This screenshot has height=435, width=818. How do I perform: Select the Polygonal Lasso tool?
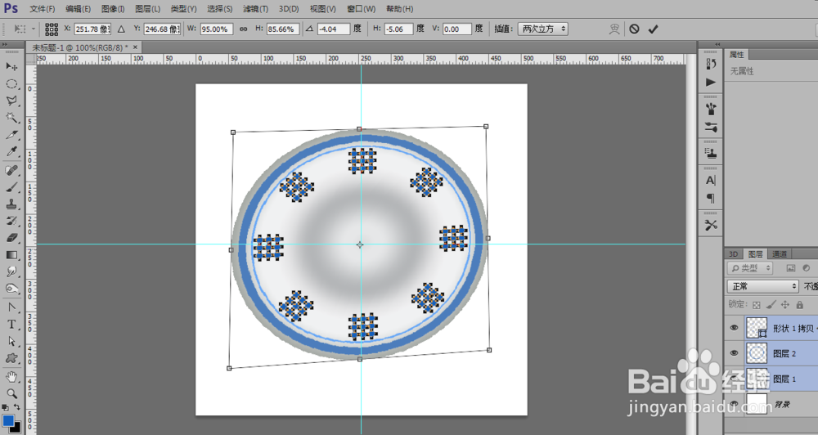coord(11,101)
